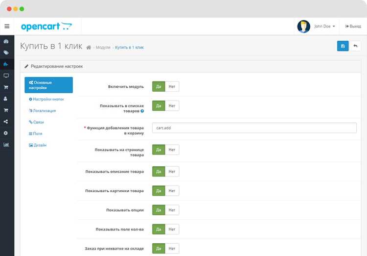Click the Модули breadcrumb link
367x256 pixels.
(x=103, y=48)
